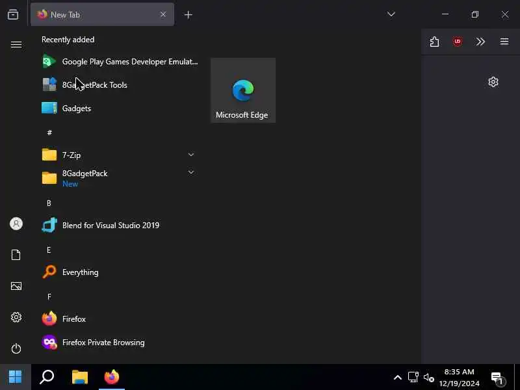
Task: Open the Gadgets app entry
Action: 120,109
